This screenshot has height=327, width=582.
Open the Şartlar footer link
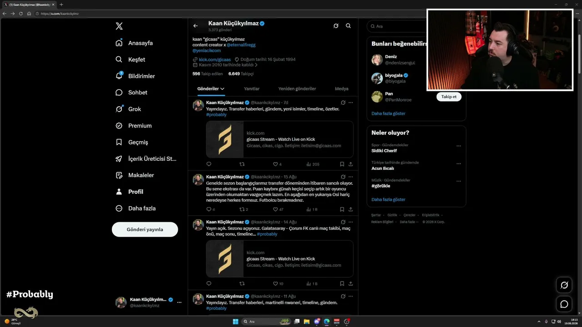[376, 215]
